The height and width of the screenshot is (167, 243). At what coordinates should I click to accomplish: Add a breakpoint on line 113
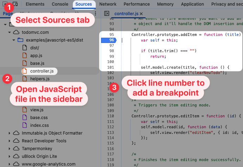pos(111,132)
